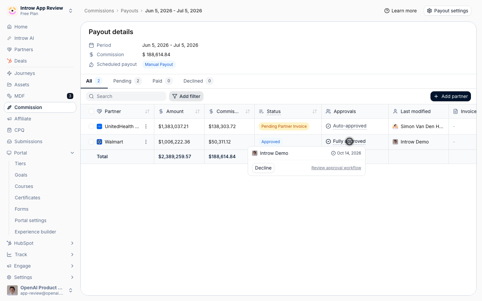
Task: Open Introw AI sparkle icon in sidebar
Action: click(9, 38)
